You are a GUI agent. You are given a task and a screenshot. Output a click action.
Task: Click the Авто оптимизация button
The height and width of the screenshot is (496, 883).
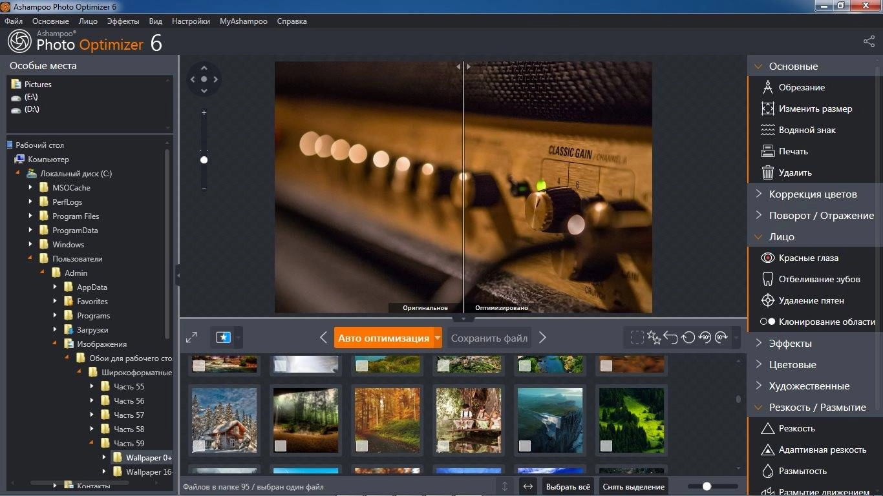coord(383,338)
